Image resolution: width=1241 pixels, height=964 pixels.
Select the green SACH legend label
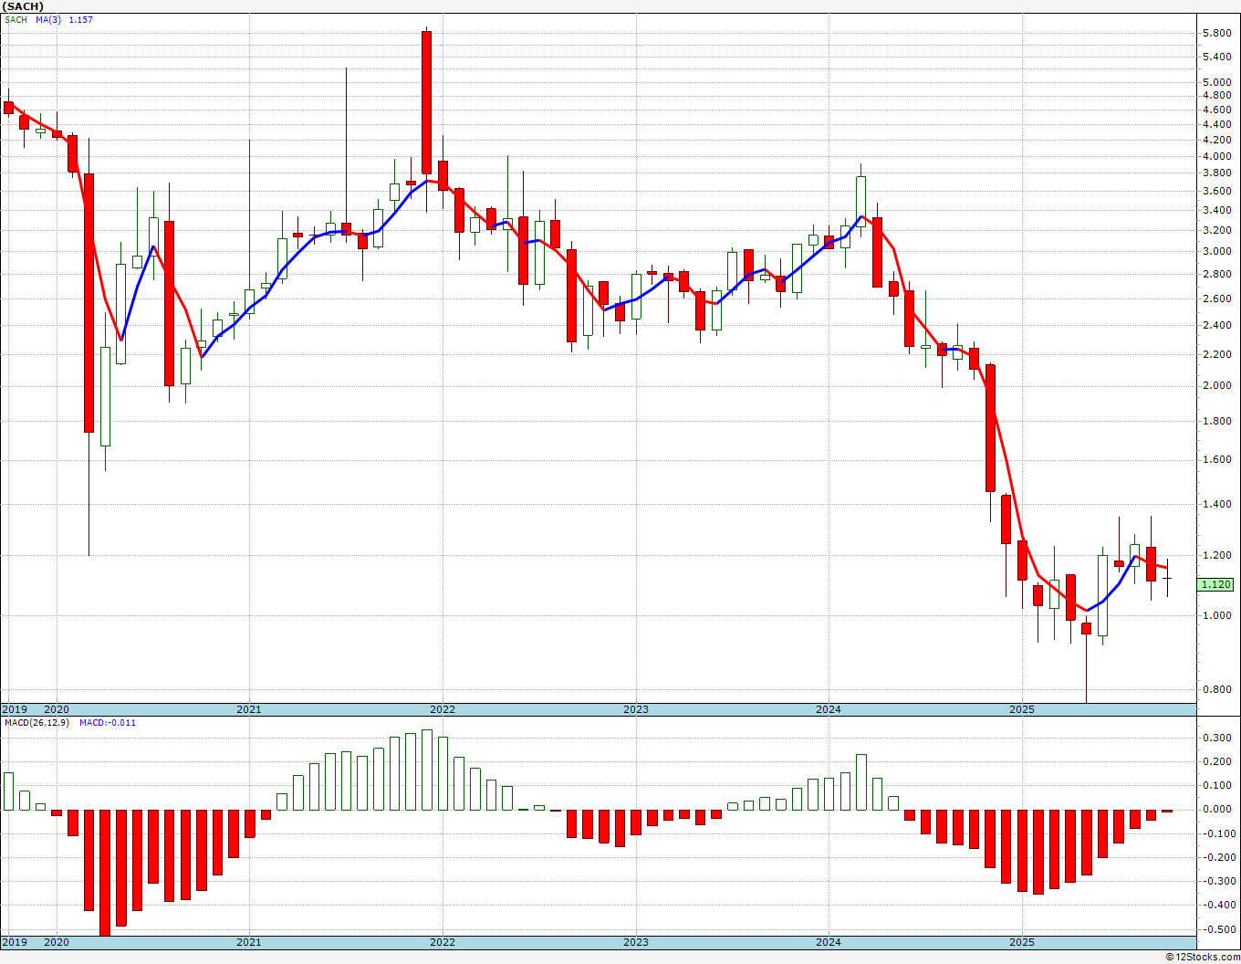point(16,20)
